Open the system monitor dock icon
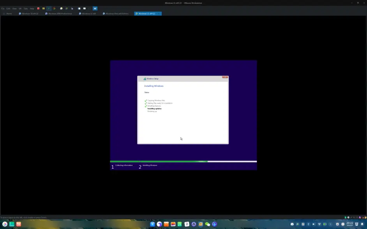 click(214, 224)
